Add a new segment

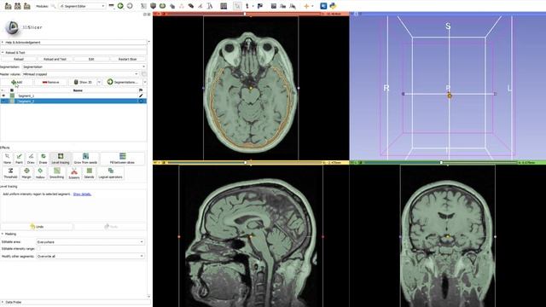click(x=17, y=82)
